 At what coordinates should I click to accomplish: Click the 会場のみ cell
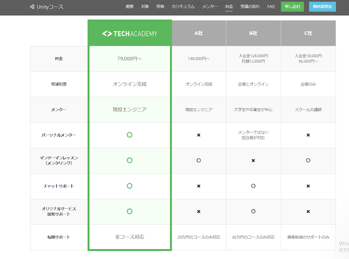pos(308,84)
